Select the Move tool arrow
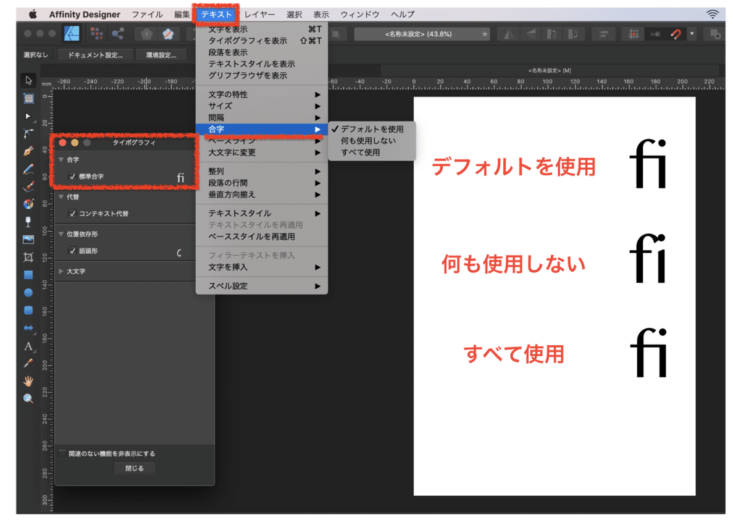This screenshot has width=741, height=523. (x=28, y=80)
